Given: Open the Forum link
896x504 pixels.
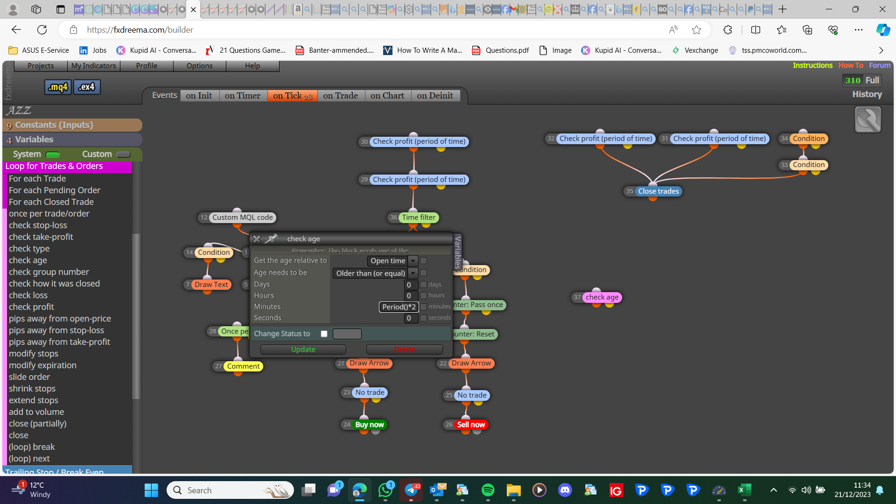Looking at the screenshot, I should [x=880, y=65].
